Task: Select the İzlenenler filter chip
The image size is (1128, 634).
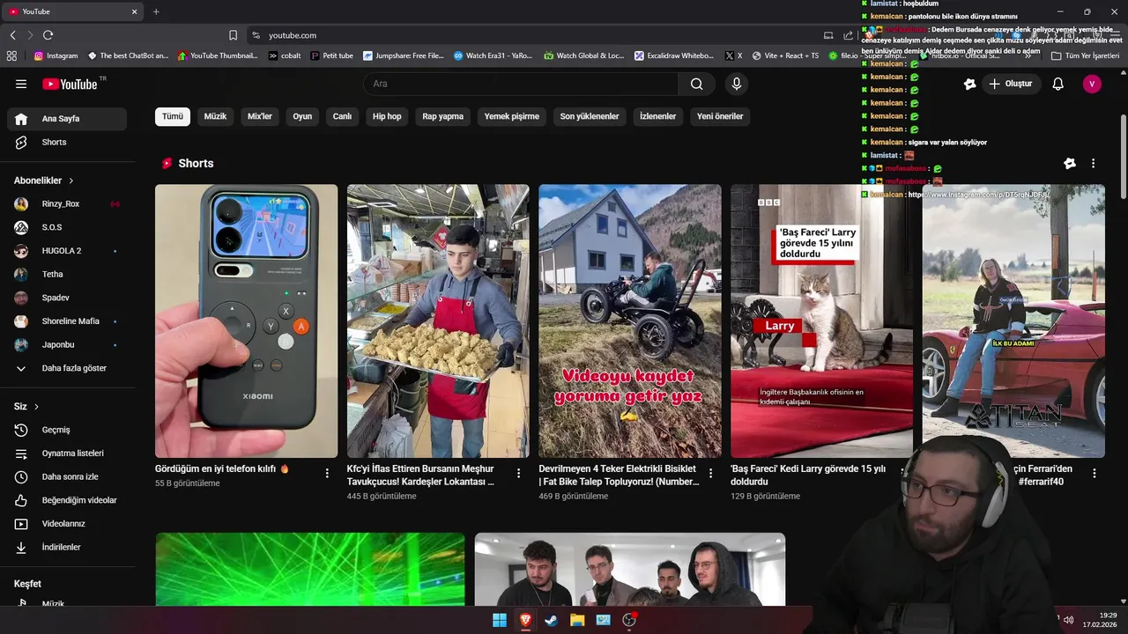Action: 657,116
